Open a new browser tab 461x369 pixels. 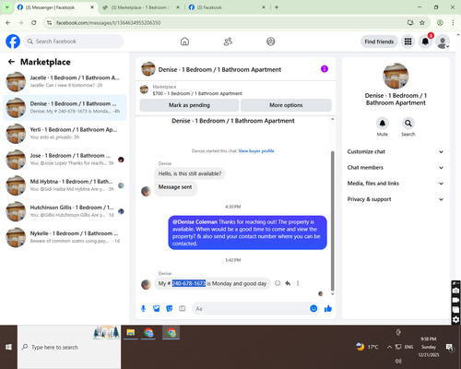(277, 7)
